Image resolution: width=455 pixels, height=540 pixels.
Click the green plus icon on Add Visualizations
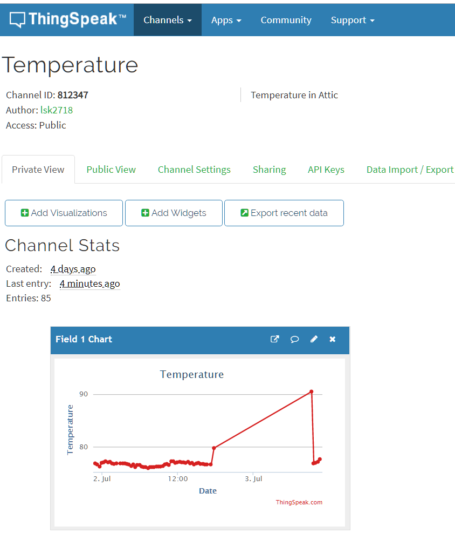pyautogui.click(x=25, y=213)
